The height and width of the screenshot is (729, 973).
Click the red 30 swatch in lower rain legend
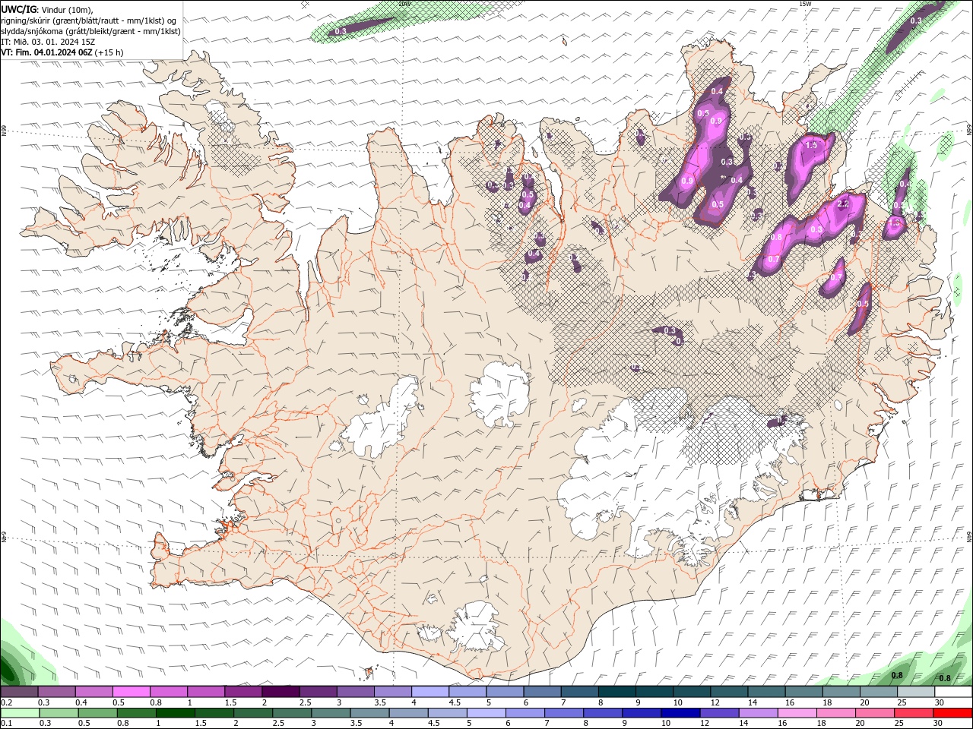(952, 713)
